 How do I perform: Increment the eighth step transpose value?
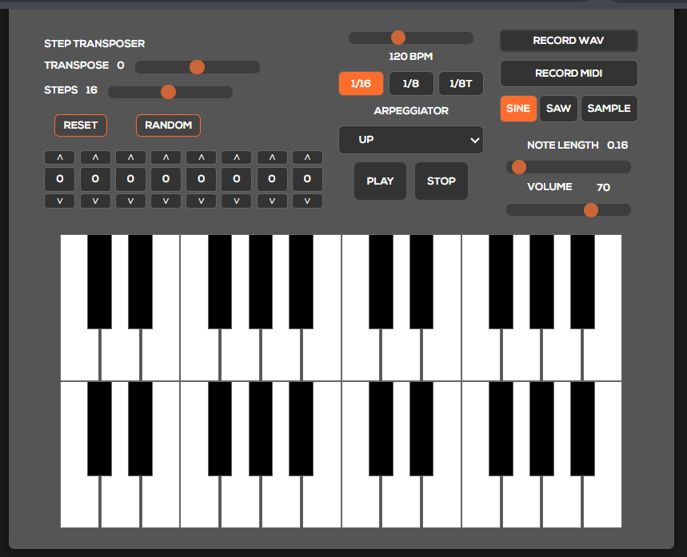(308, 157)
